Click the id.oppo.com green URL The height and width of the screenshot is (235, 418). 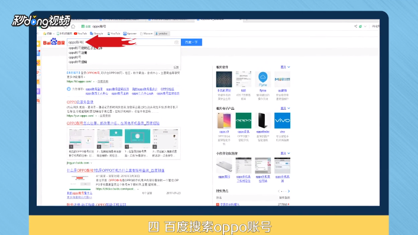coord(79,81)
